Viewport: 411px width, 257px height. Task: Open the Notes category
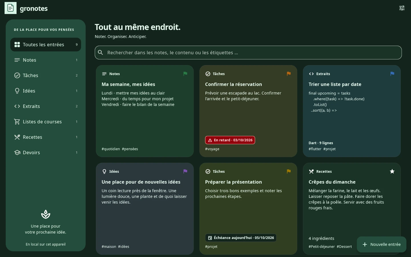coord(46,60)
